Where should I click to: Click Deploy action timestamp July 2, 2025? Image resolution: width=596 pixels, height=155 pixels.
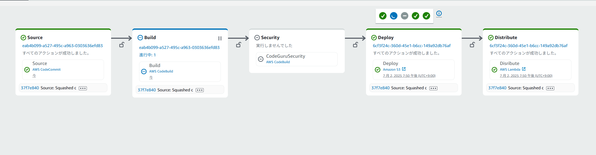pyautogui.click(x=409, y=76)
